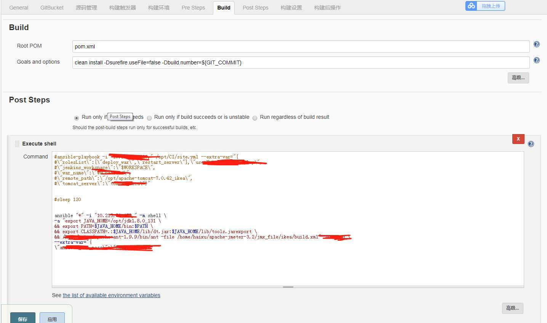547x323 pixels.
Task: Switch to the General tab
Action: (19, 8)
